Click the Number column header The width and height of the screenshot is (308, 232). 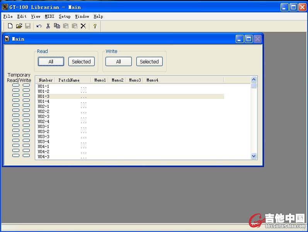coord(46,80)
